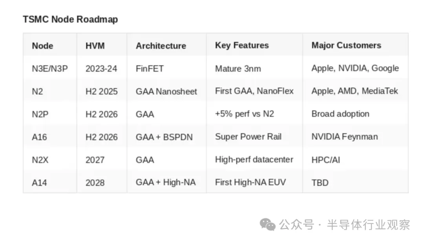Click the Apple, AMD, MediaTek cell
The height and width of the screenshot is (242, 424).
coord(355,91)
